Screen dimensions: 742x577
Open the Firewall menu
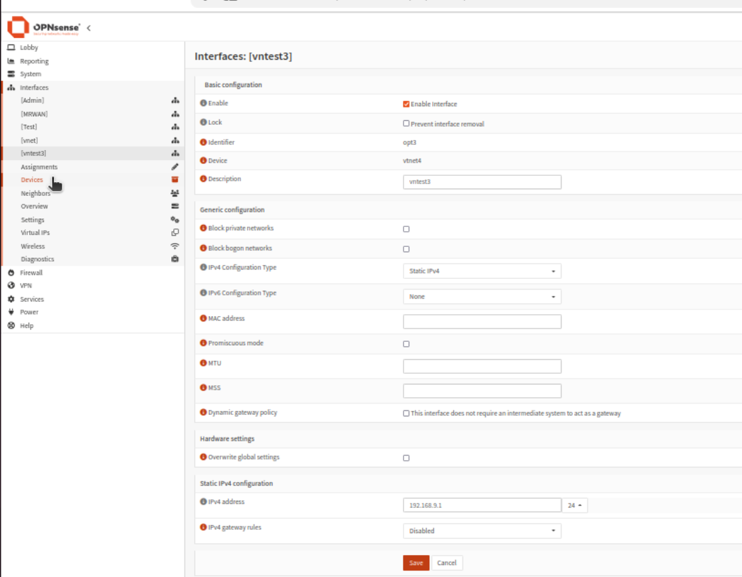click(31, 273)
